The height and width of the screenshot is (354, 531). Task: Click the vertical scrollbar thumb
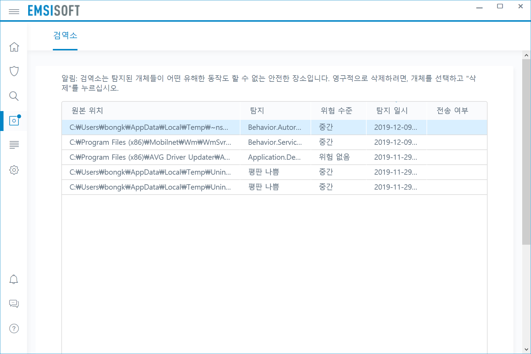tap(526, 152)
